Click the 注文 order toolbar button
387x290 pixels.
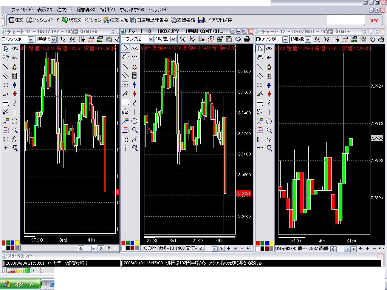(x=16, y=20)
